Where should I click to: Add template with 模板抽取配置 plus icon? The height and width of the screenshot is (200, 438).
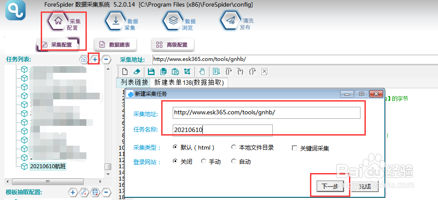[73, 192]
